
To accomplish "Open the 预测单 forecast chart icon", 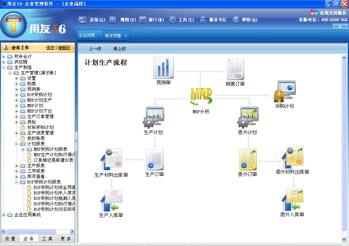I will click(x=164, y=68).
